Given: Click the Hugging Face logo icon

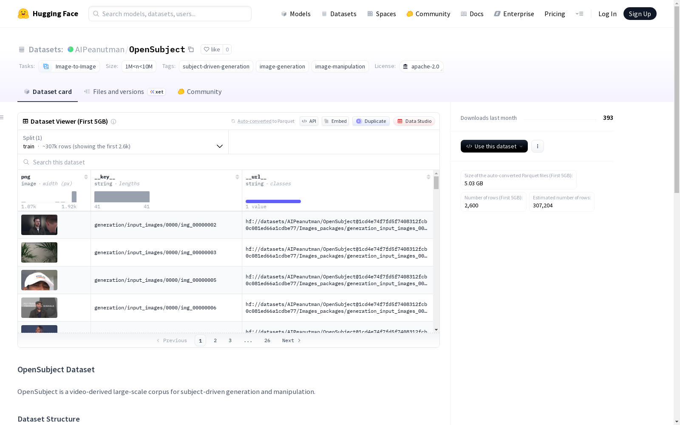Looking at the screenshot, I should click(23, 14).
